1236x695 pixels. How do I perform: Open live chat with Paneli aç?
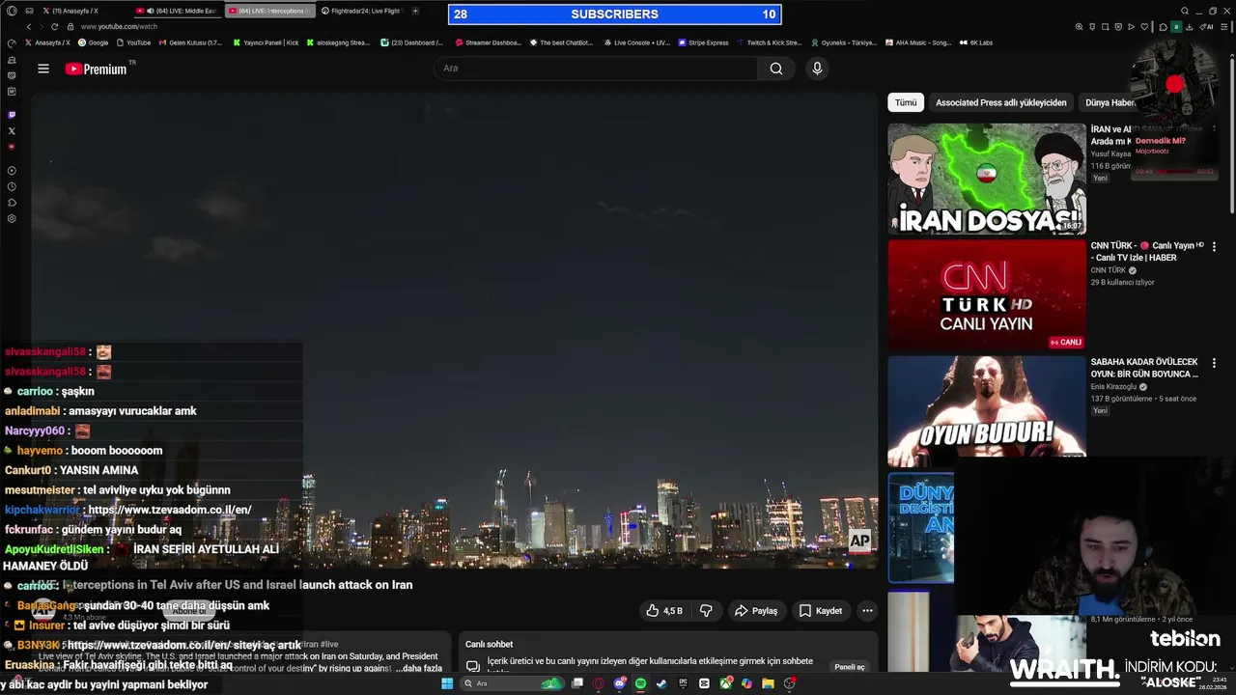click(x=850, y=667)
